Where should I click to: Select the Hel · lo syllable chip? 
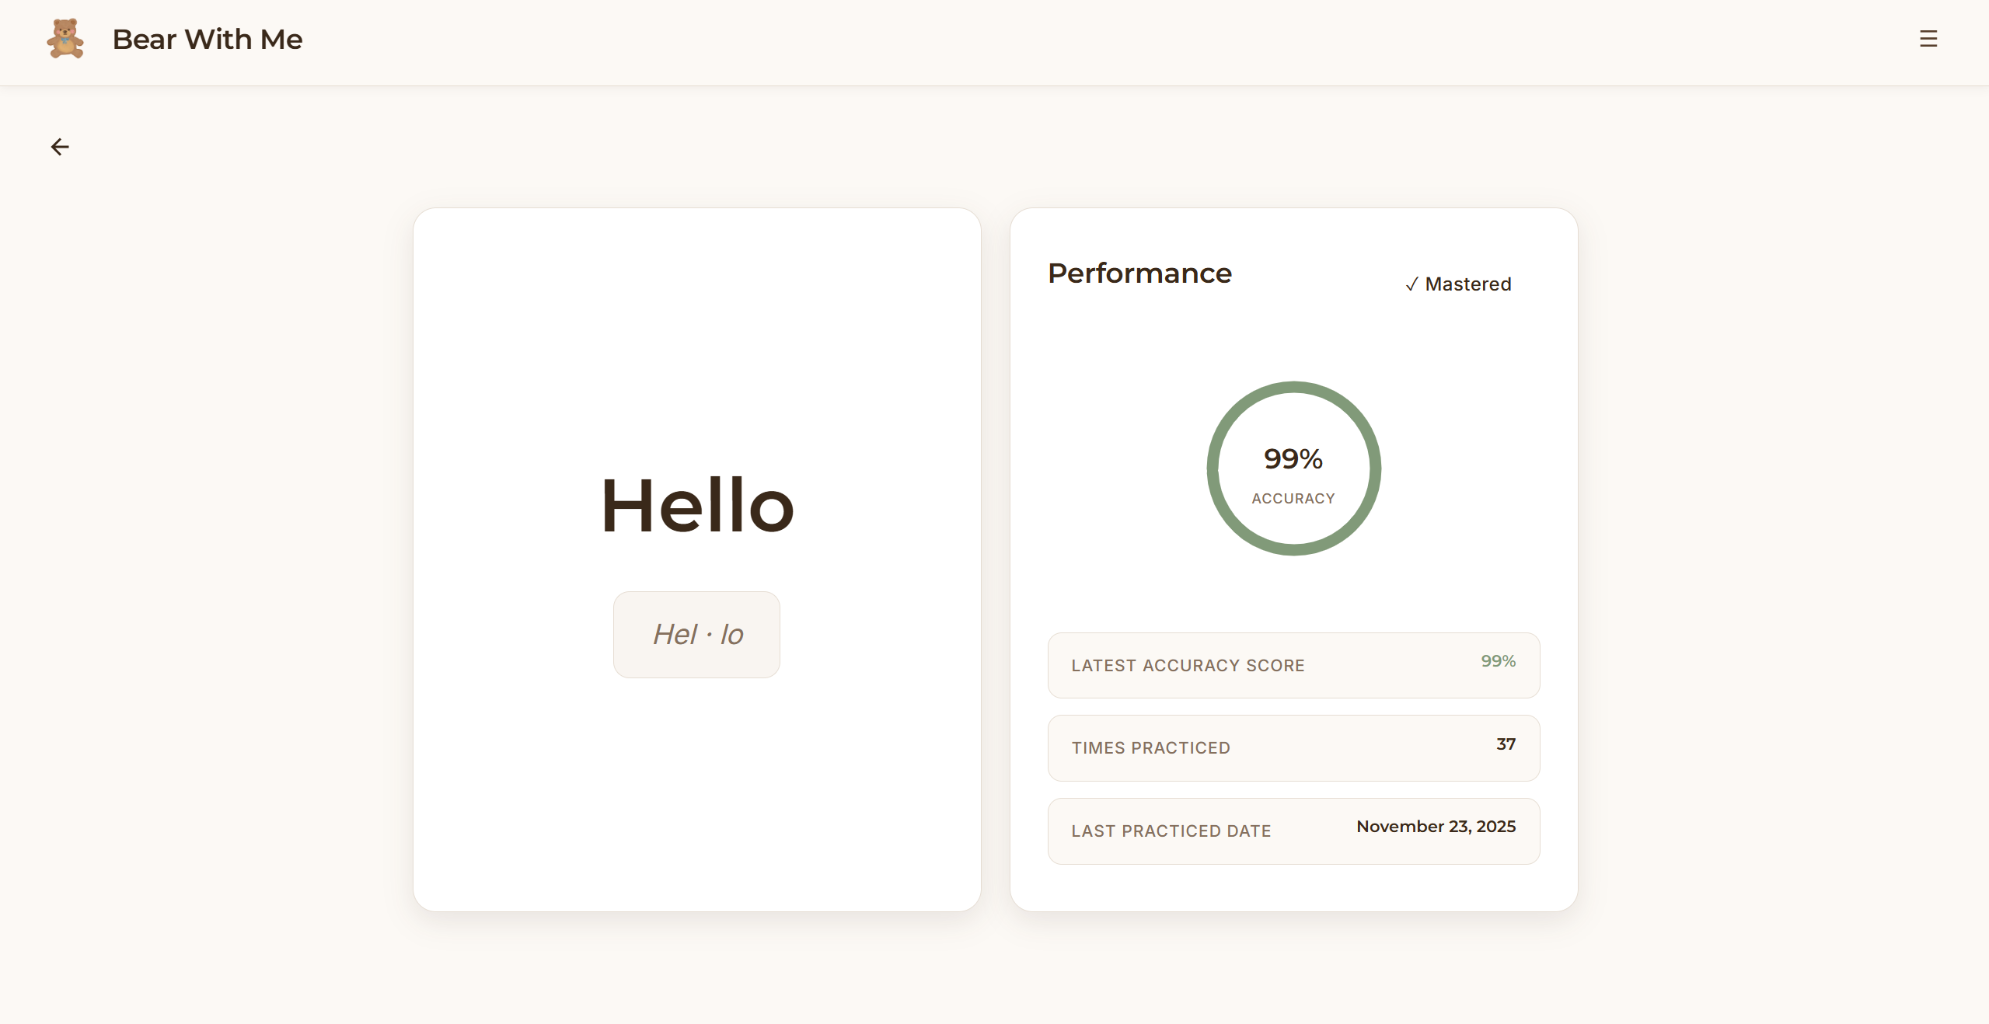tap(696, 635)
